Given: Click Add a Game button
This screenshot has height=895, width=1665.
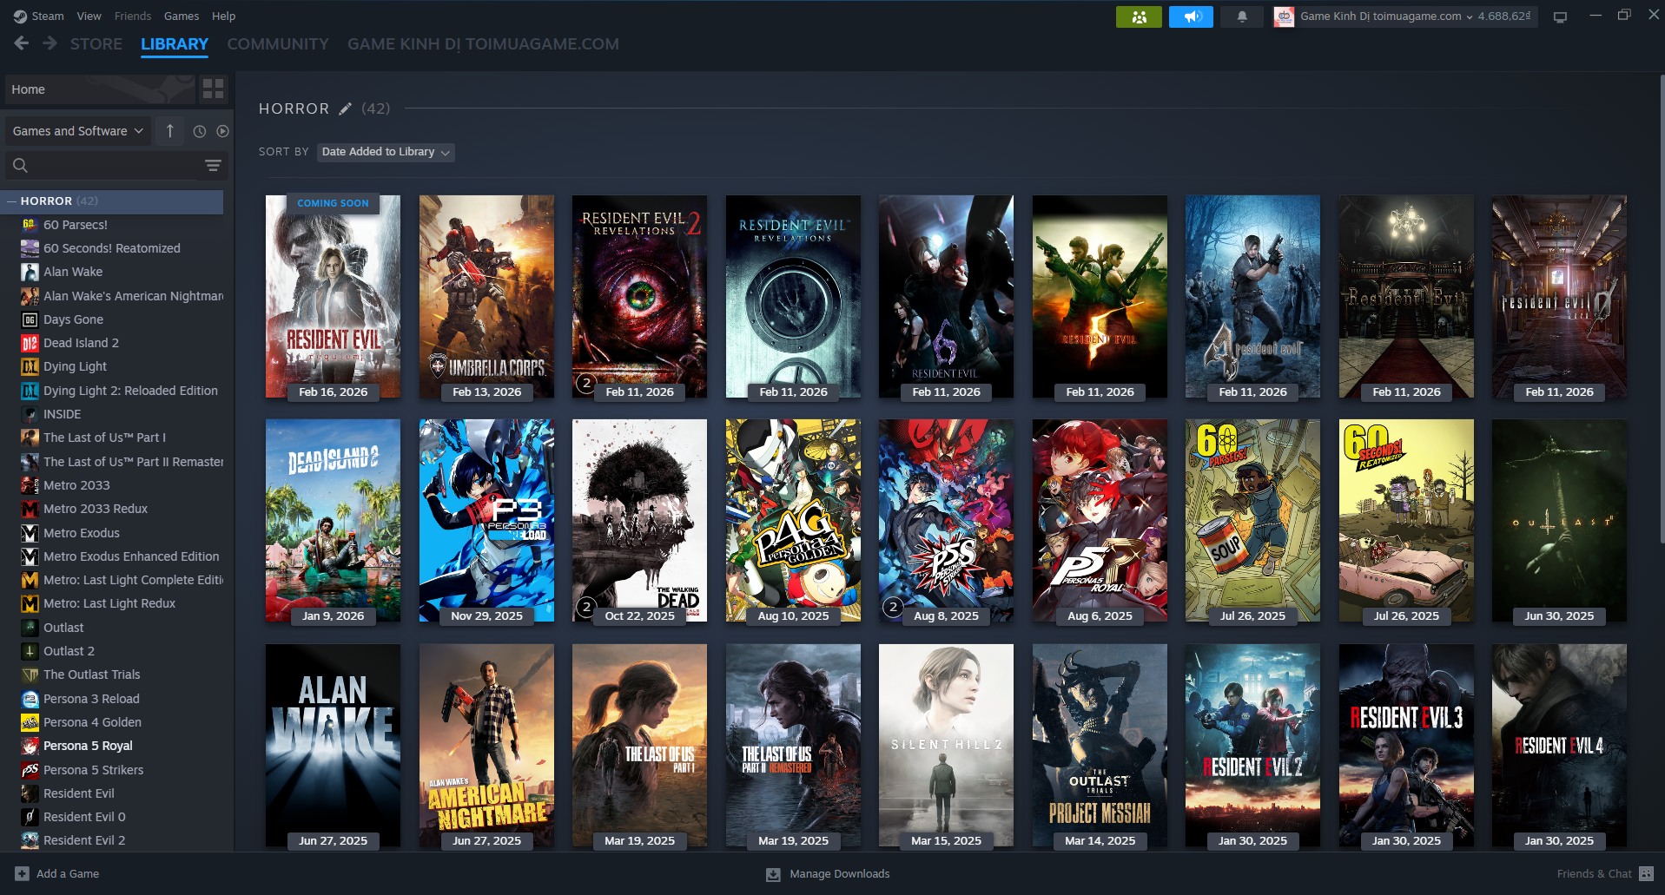Looking at the screenshot, I should pos(57,873).
